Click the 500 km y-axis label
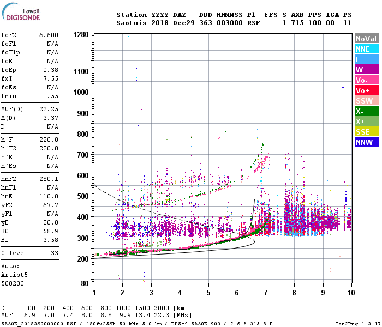The width and height of the screenshot is (382, 327). (x=83, y=196)
